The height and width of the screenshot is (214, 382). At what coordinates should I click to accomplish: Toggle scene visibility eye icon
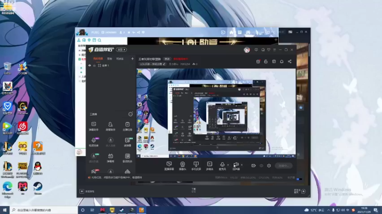point(90,66)
